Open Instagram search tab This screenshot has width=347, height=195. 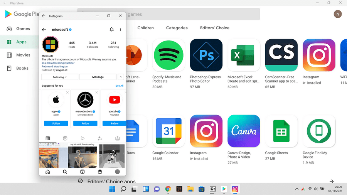pyautogui.click(x=65, y=172)
